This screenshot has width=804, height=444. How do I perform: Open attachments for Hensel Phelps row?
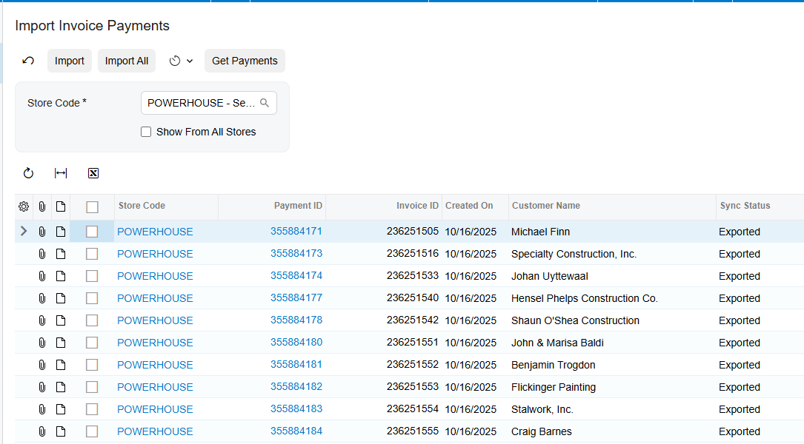pyautogui.click(x=42, y=298)
